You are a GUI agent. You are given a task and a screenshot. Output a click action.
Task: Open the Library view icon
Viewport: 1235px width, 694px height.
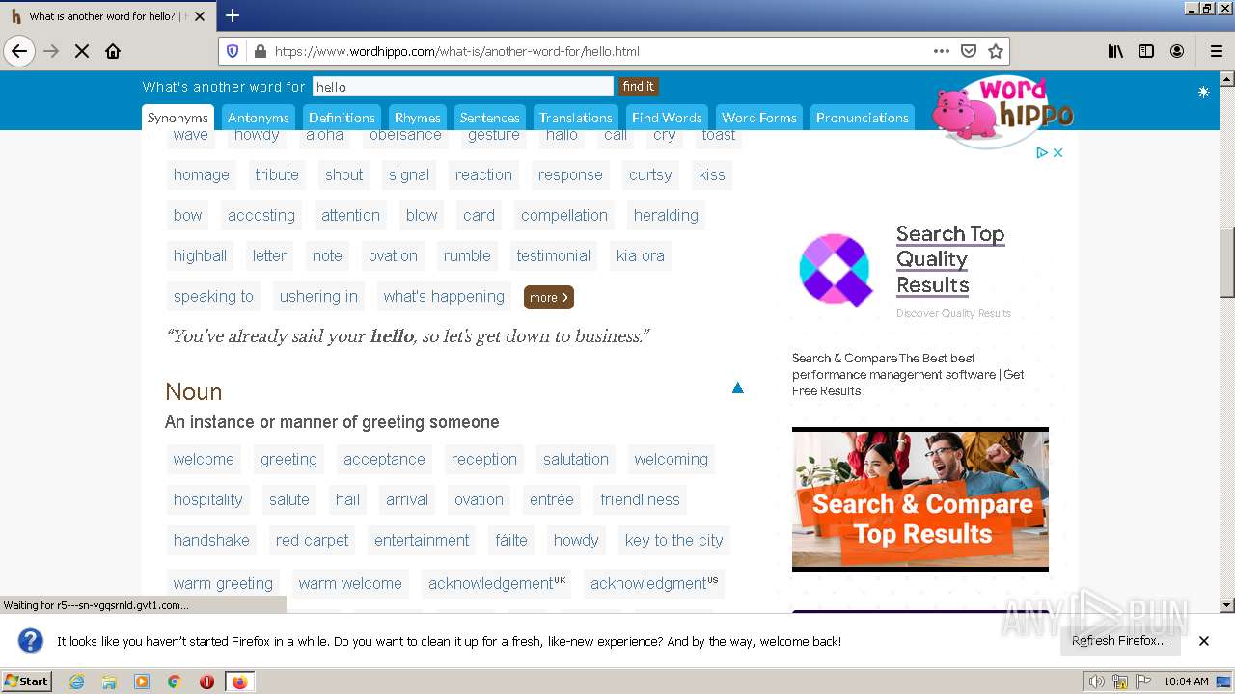pyautogui.click(x=1115, y=51)
